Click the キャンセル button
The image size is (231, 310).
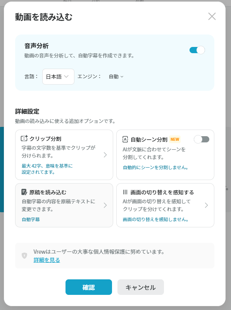[141, 287]
